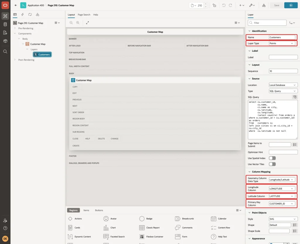The width and height of the screenshot is (300, 244).
Task: Select the Customers layer in tree
Action: tap(42, 55)
